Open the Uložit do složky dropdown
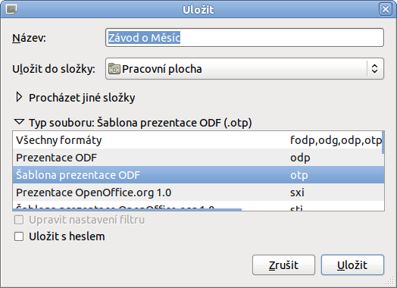397x288 pixels. point(245,69)
